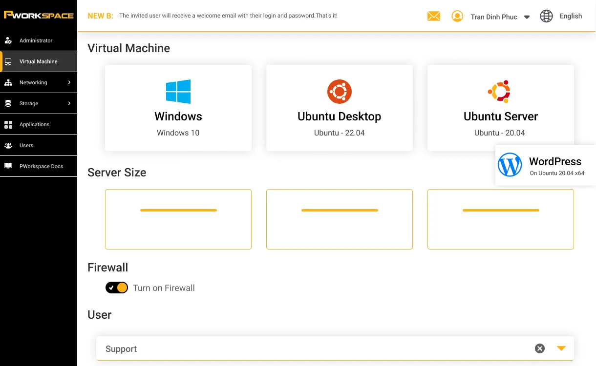Open PWorkspace Docs link

41,166
